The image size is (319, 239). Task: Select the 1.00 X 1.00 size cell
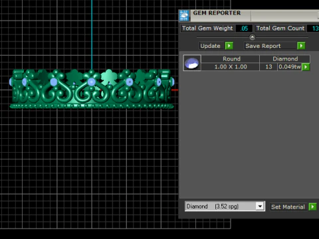pyautogui.click(x=231, y=67)
